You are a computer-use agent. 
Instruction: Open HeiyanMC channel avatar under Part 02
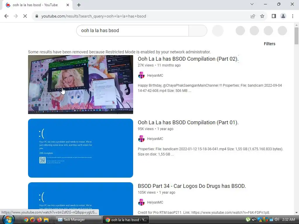point(141,76)
